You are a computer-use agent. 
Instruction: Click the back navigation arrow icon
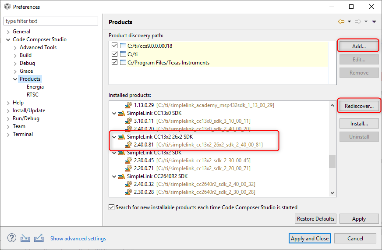[x=341, y=21]
